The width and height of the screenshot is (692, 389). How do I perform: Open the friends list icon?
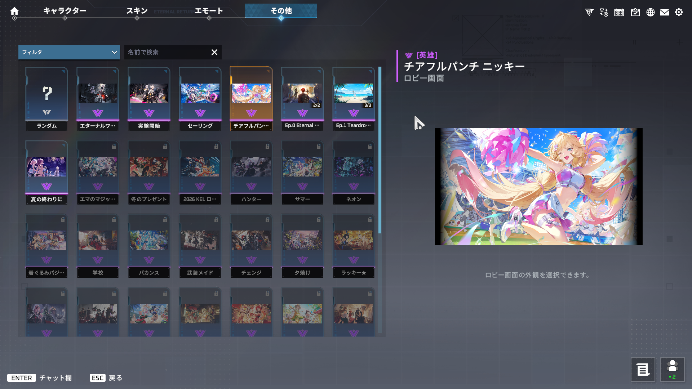[672, 370]
